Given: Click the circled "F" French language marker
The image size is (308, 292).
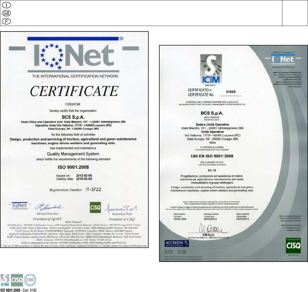Looking at the screenshot, I should (6, 21).
